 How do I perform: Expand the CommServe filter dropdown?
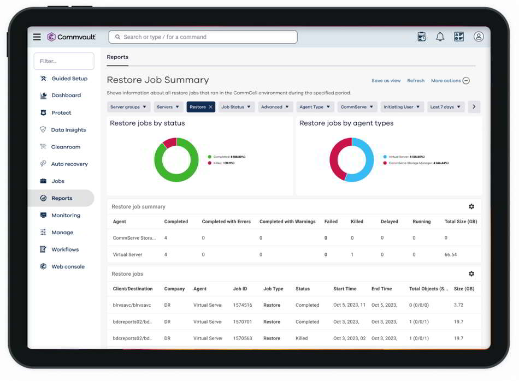357,107
